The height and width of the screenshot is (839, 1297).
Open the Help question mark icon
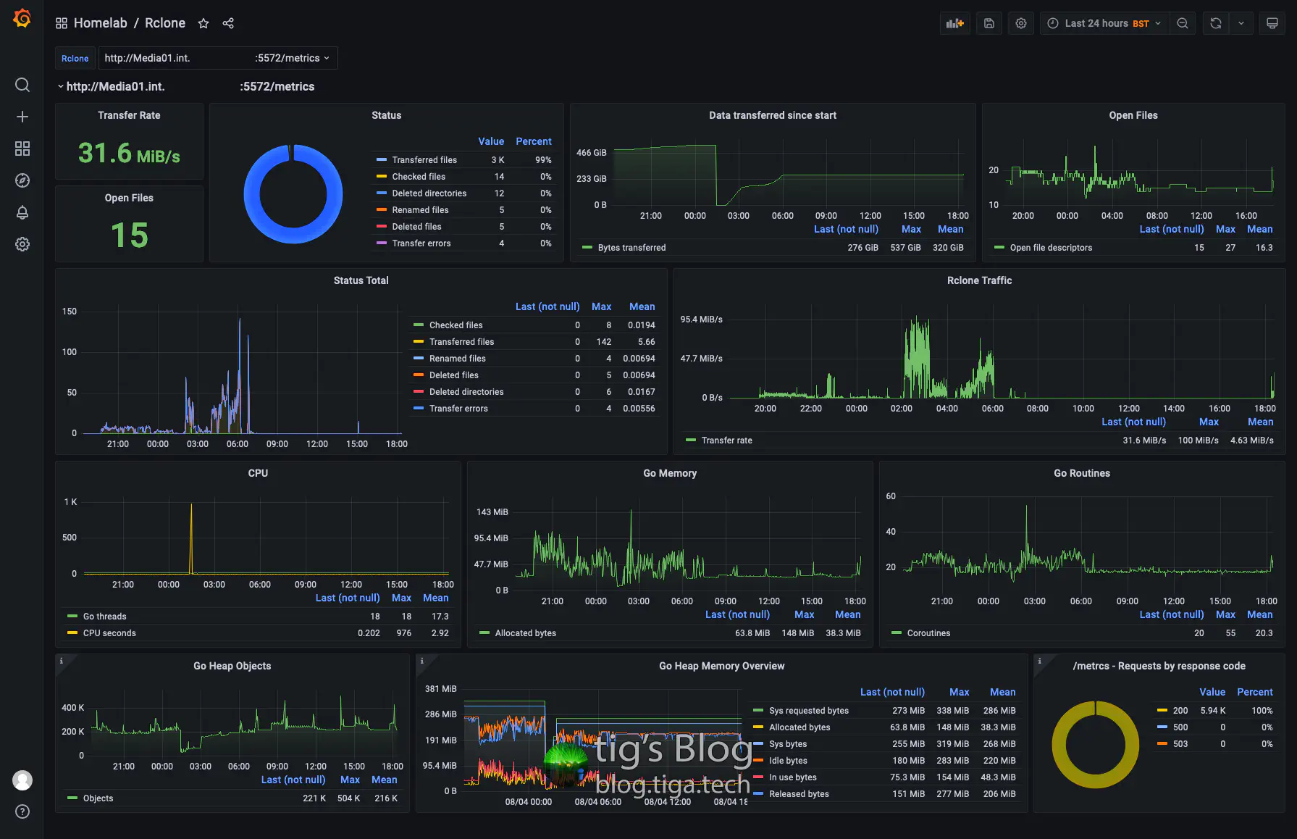pos(22,811)
